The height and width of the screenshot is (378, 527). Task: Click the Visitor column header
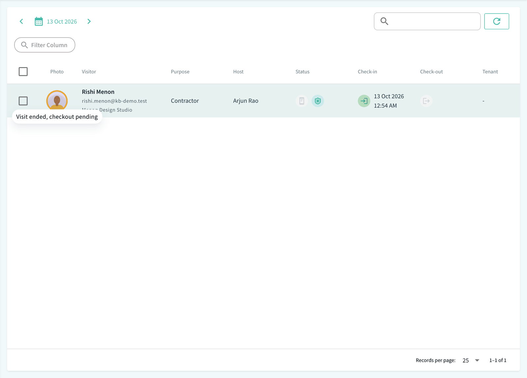(89, 72)
